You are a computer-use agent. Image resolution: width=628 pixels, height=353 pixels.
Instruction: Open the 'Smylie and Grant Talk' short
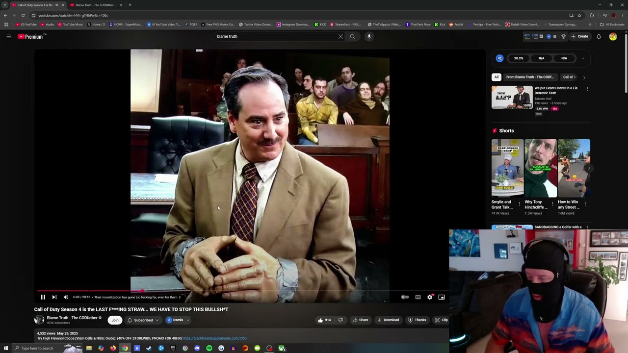(x=507, y=168)
